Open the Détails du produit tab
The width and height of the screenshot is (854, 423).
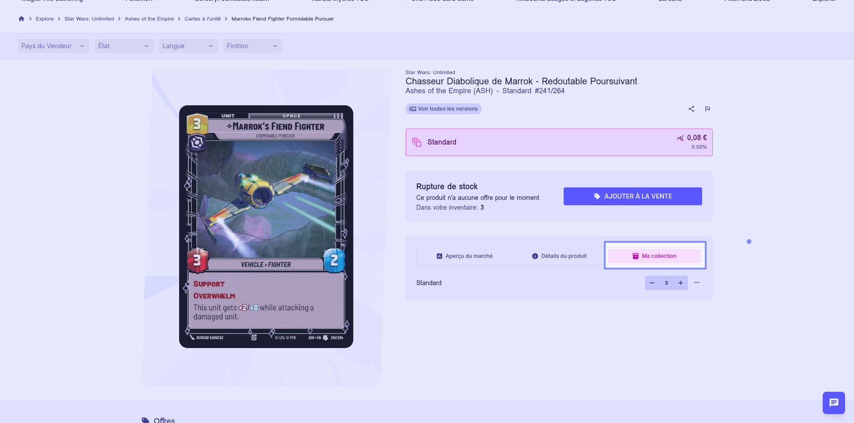click(559, 256)
